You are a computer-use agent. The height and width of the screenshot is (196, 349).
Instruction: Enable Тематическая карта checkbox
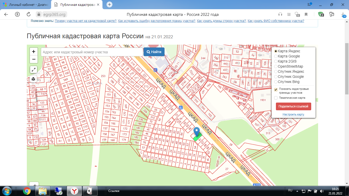coord(276,98)
